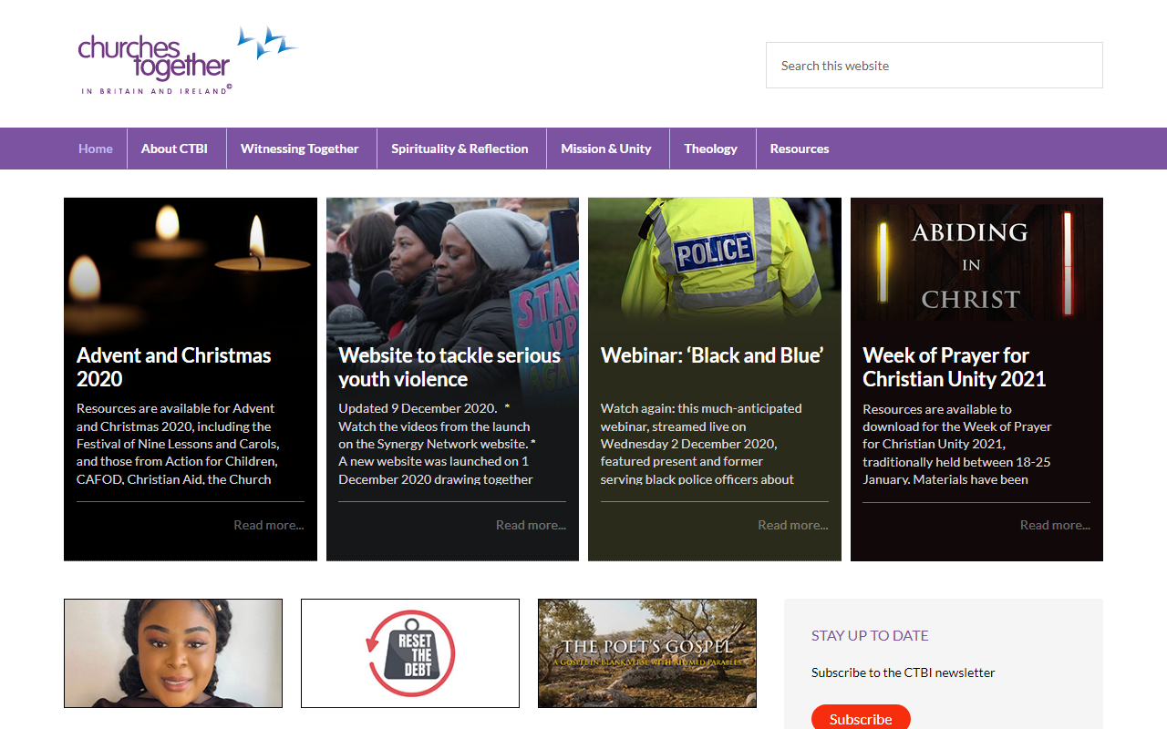Viewport: 1167px width, 729px height.
Task: Read more about Advent and Christmas 2020
Action: pyautogui.click(x=269, y=525)
